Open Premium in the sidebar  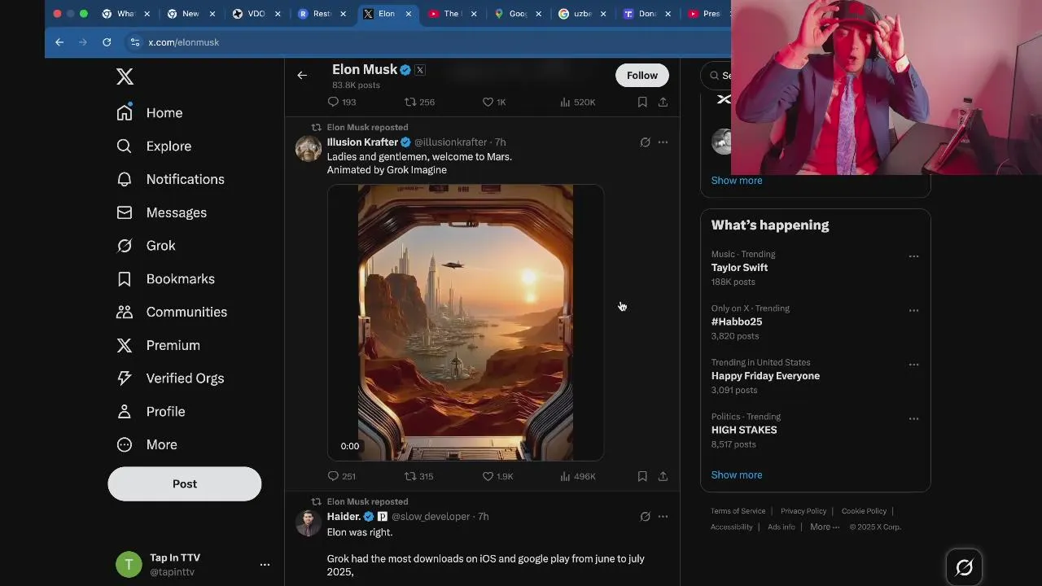pos(158,345)
